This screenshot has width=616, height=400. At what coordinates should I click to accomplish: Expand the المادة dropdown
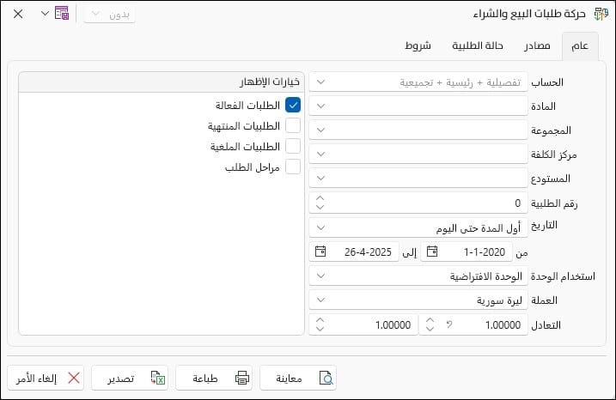320,106
